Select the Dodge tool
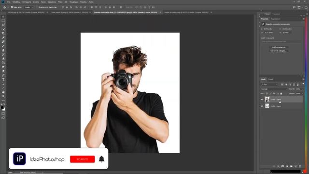Image resolution: width=309 pixels, height=174 pixels. click(3, 71)
